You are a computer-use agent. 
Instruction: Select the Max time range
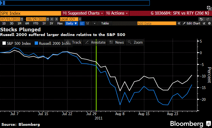point(60,23)
